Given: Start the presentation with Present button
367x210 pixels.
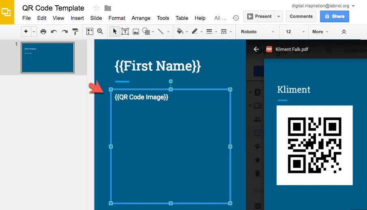Looking at the screenshot, I should point(259,16).
